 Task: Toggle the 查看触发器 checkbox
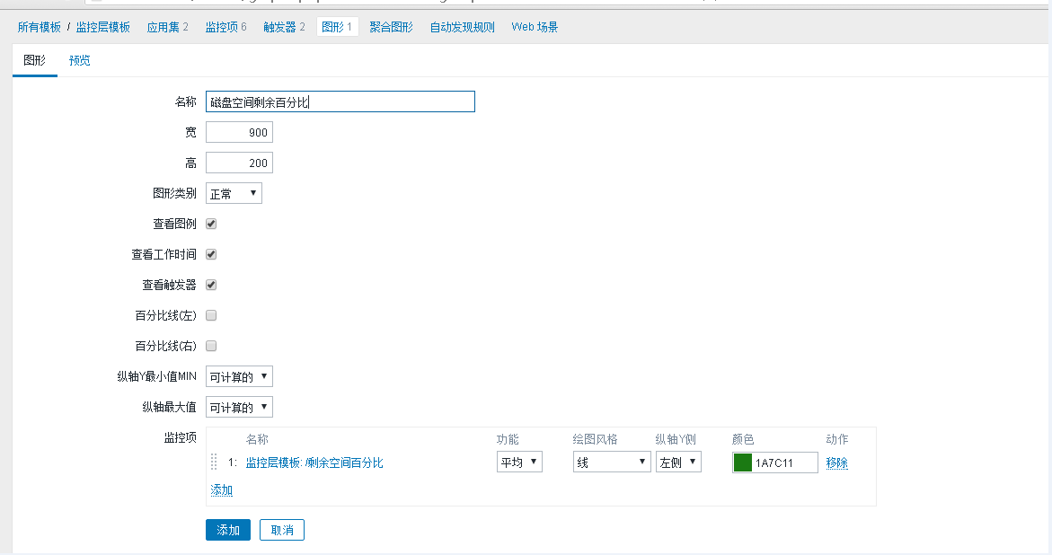(x=211, y=285)
